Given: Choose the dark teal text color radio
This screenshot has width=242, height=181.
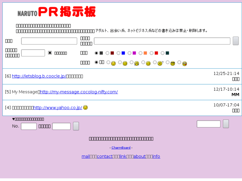Looking at the screenshot, I should (162, 53).
